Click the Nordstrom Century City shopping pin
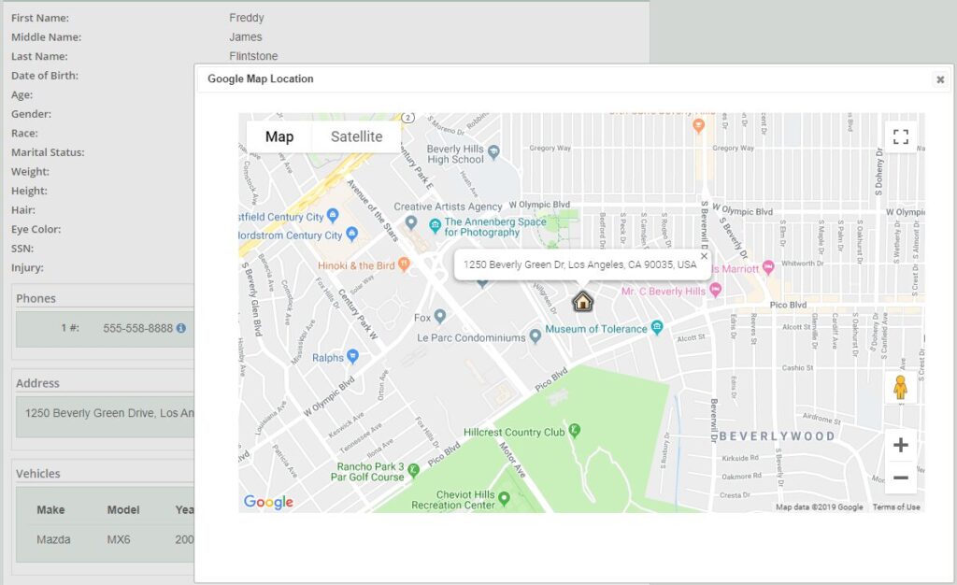 coord(351,233)
